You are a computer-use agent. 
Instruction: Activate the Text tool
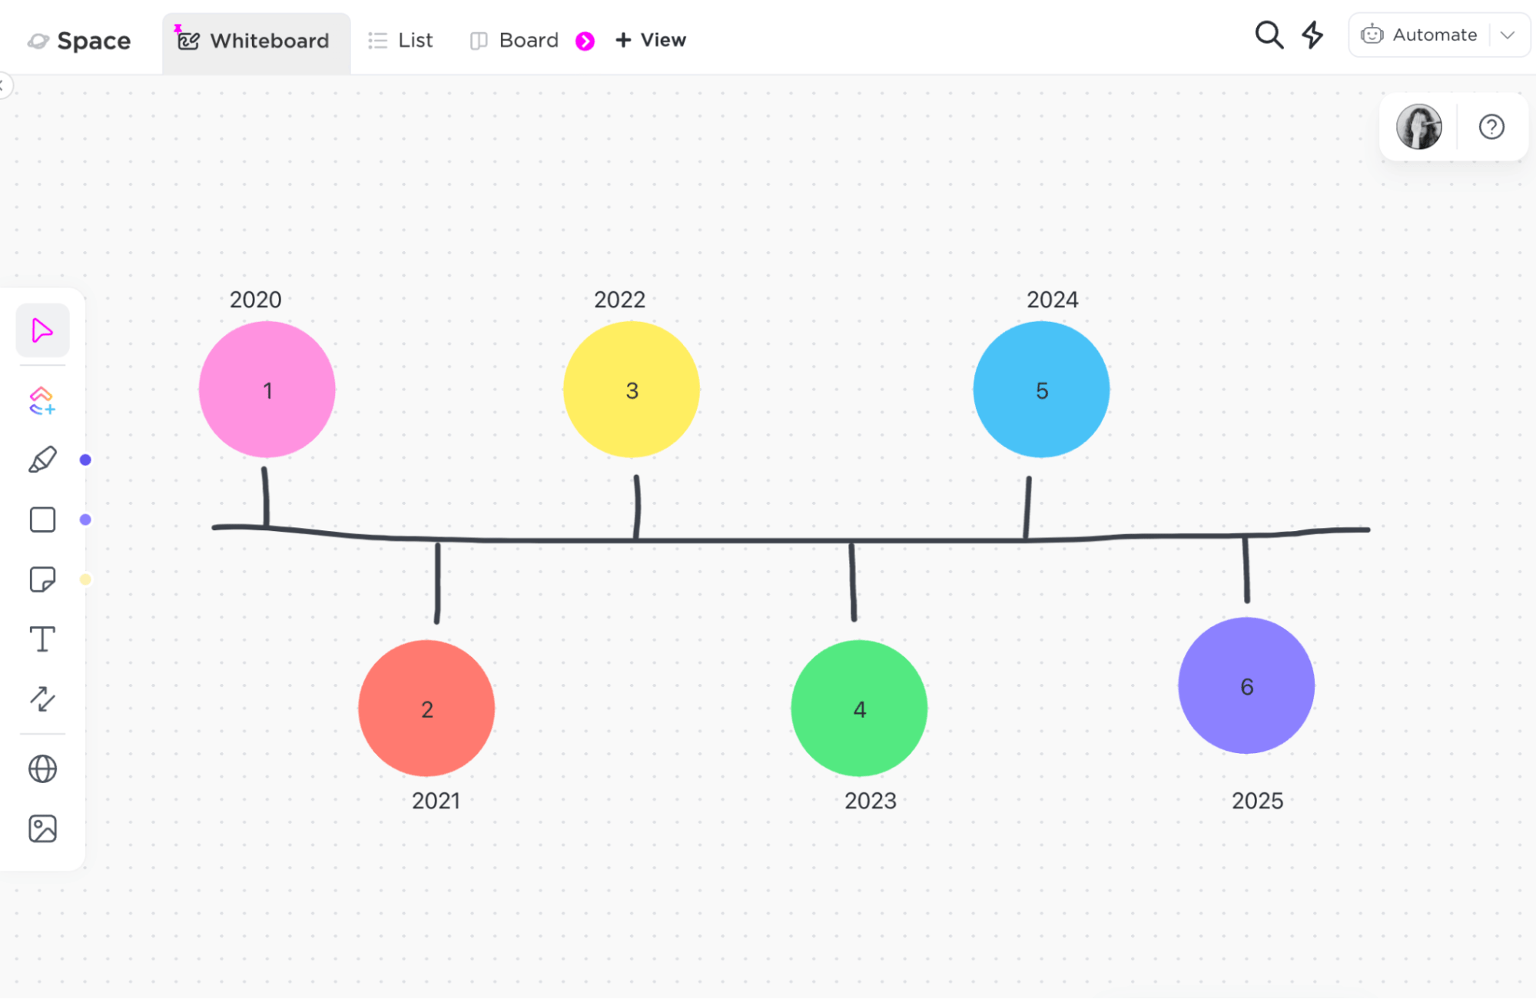(42, 639)
